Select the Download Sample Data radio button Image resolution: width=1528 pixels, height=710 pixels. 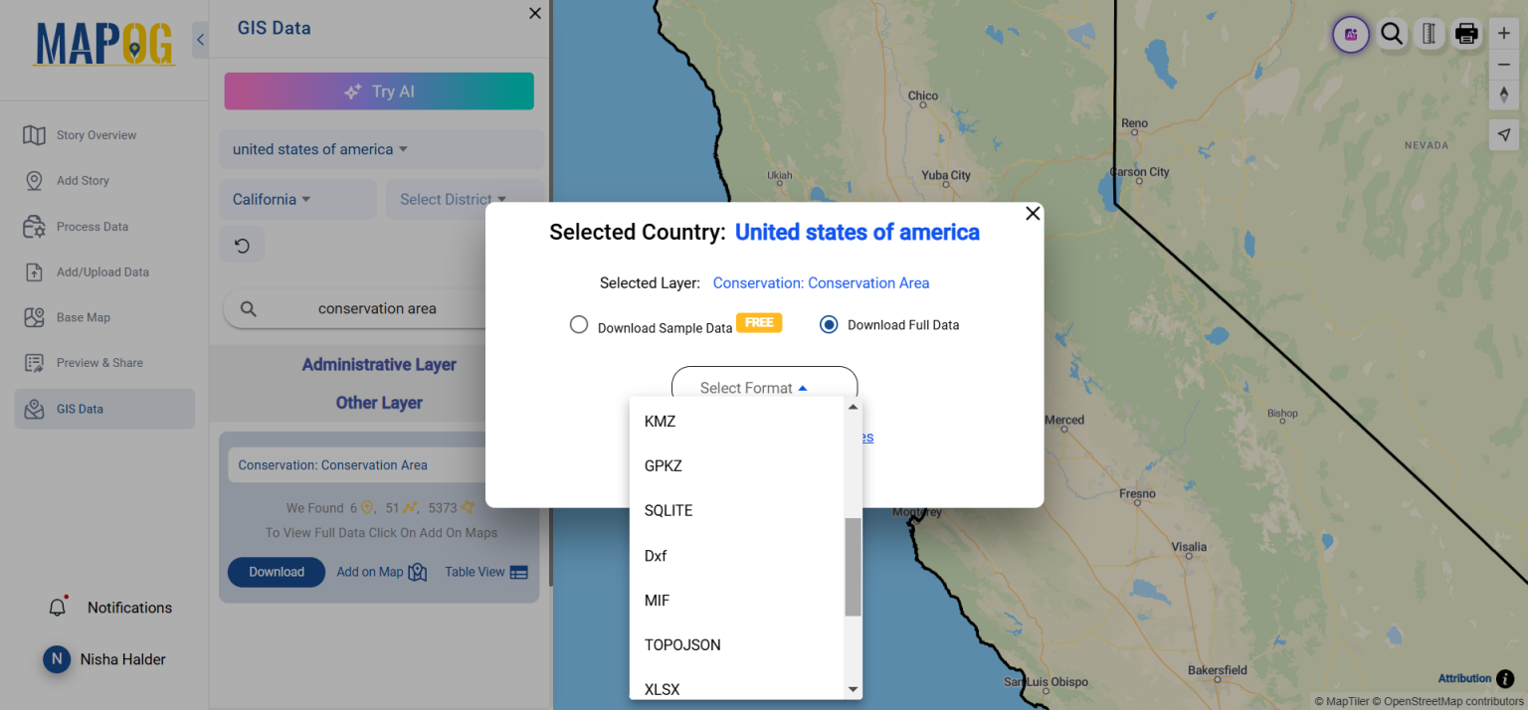(x=579, y=324)
